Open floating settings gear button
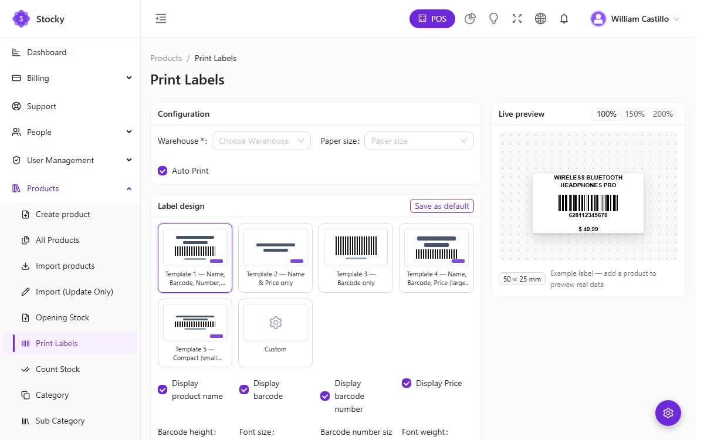 point(668,413)
